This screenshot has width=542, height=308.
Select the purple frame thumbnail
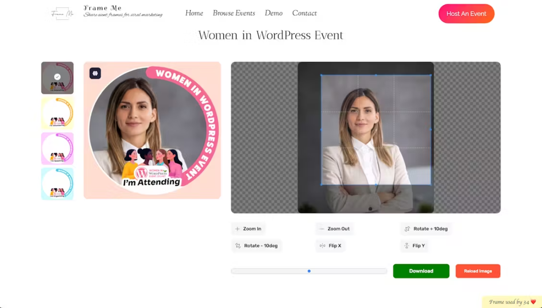(57, 149)
